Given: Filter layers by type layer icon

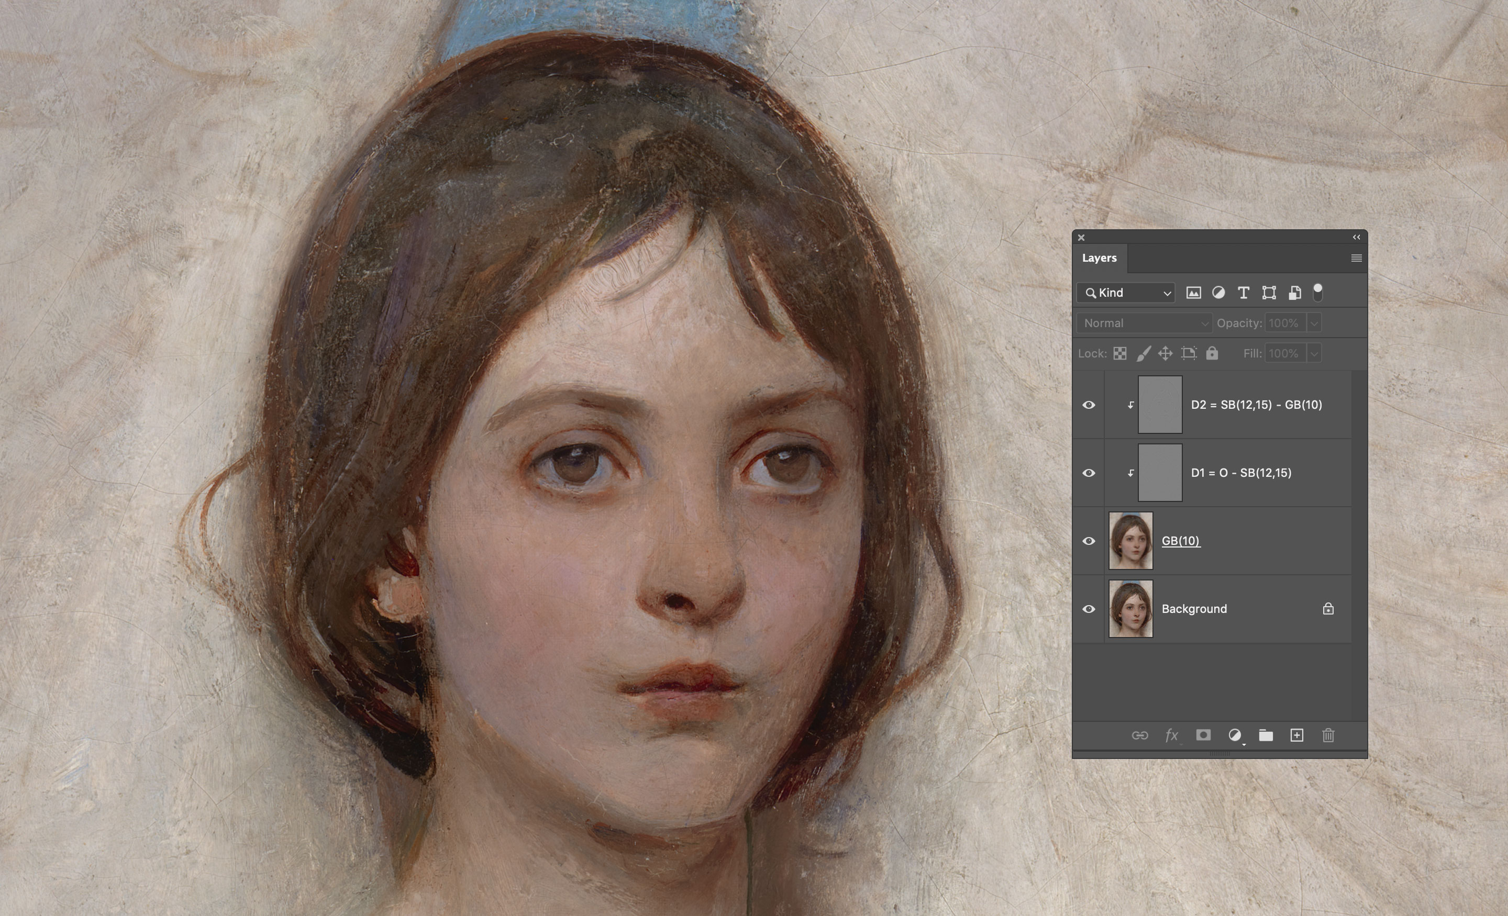Looking at the screenshot, I should [x=1243, y=293].
